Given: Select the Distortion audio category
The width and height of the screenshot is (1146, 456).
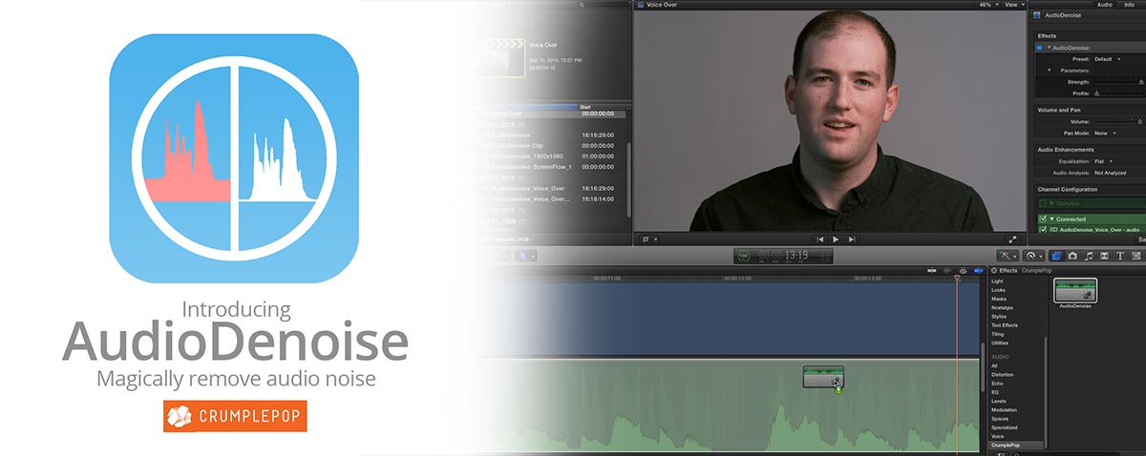Looking at the screenshot, I should (x=1002, y=374).
